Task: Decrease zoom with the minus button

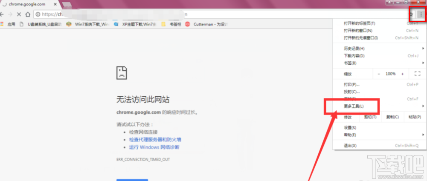Action: (379, 74)
